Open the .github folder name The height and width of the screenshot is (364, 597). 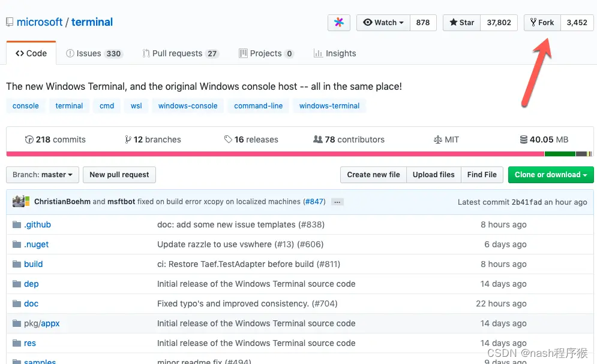coord(37,225)
